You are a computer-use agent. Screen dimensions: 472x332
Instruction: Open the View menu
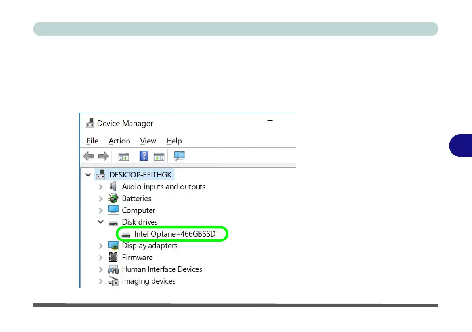coord(148,141)
